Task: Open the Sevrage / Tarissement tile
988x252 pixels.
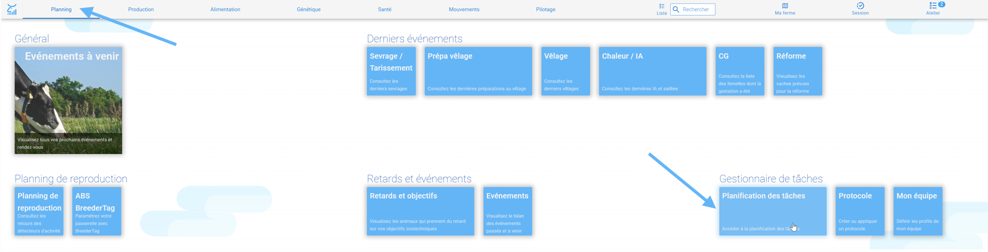Action: pyautogui.click(x=391, y=71)
